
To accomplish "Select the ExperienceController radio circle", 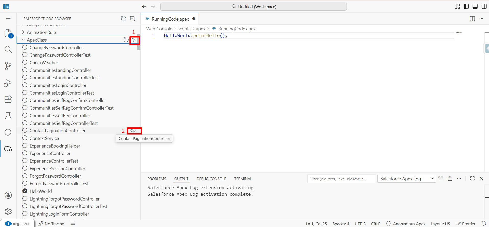I will [x=25, y=153].
